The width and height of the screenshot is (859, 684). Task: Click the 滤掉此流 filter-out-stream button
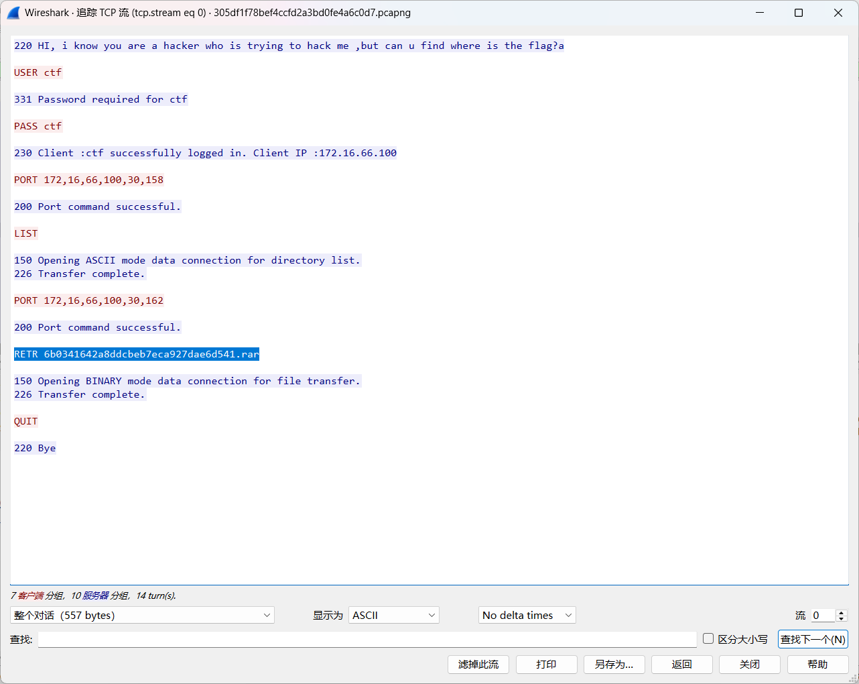tap(478, 665)
